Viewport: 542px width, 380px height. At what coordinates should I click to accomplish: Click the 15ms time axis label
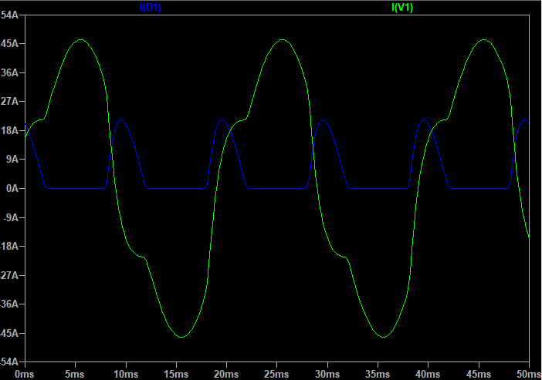176,374
